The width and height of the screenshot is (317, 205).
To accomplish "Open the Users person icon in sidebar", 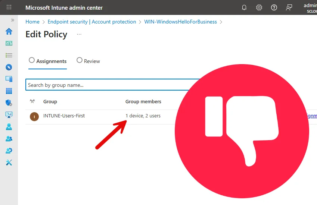I will click(x=9, y=127).
